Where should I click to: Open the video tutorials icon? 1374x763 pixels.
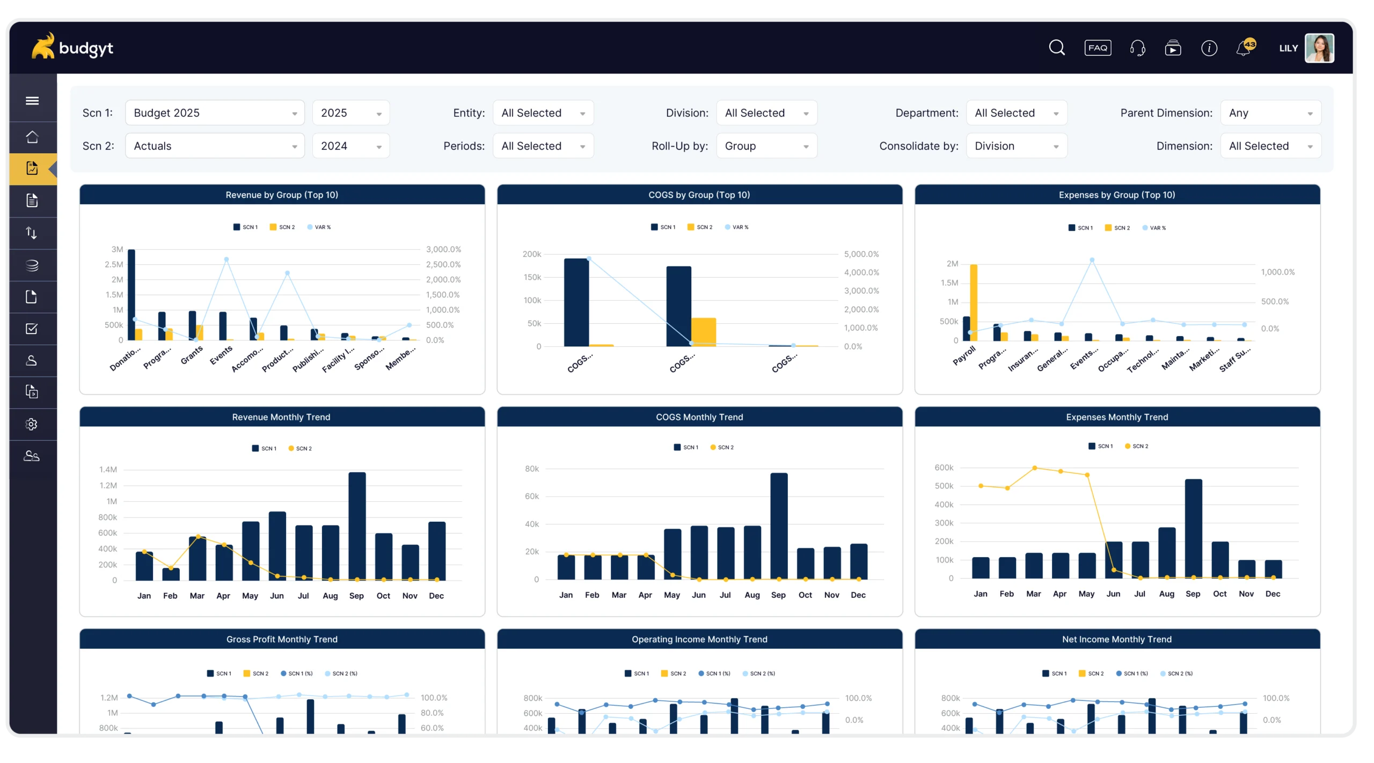pos(1173,48)
